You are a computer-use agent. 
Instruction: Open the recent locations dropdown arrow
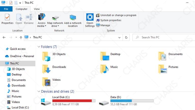(16, 37)
